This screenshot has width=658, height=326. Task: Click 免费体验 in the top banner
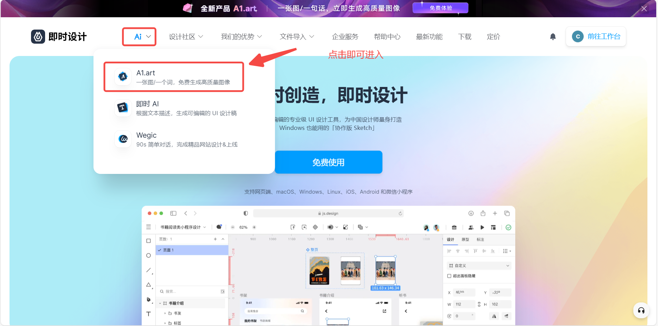point(440,8)
